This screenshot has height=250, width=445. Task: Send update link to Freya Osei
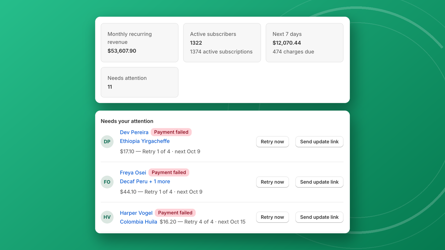pyautogui.click(x=319, y=182)
